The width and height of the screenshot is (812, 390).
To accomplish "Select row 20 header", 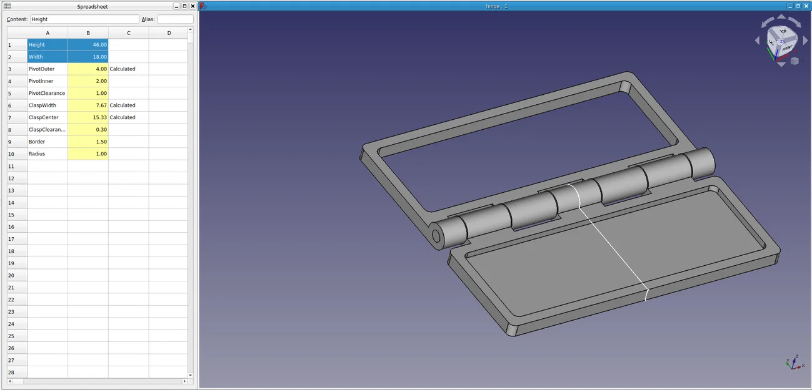I will point(17,275).
